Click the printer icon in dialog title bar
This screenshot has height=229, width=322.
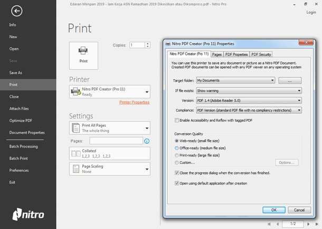[x=168, y=44]
